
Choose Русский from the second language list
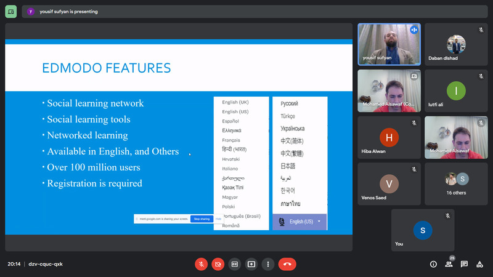289,103
